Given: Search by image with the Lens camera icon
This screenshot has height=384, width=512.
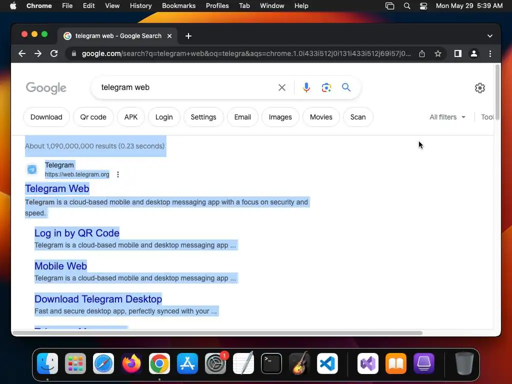Looking at the screenshot, I should click(x=326, y=87).
